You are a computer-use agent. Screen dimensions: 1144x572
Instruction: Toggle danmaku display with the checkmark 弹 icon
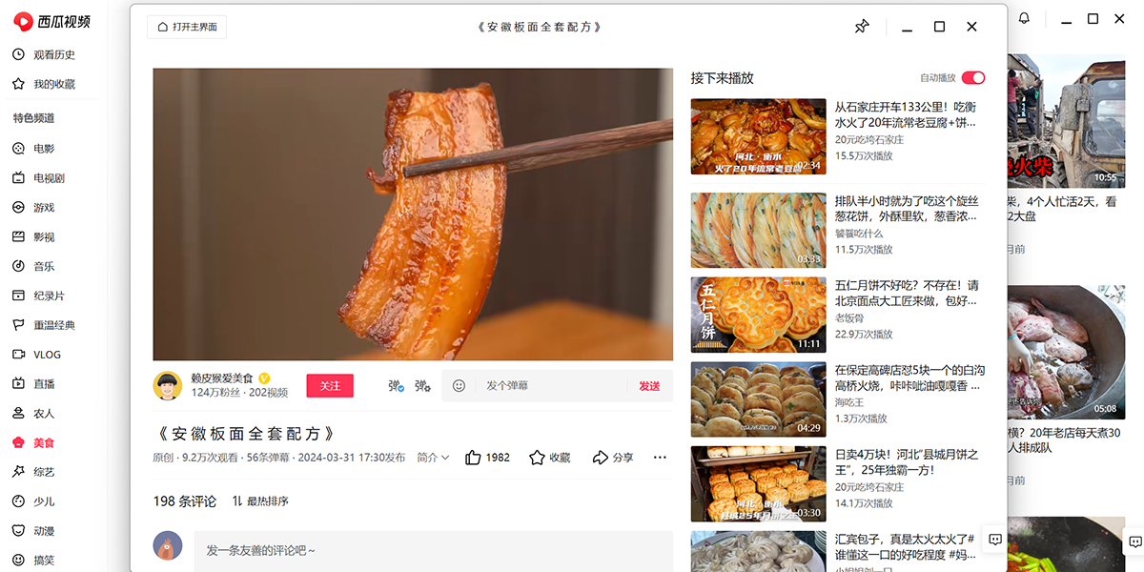coord(395,386)
